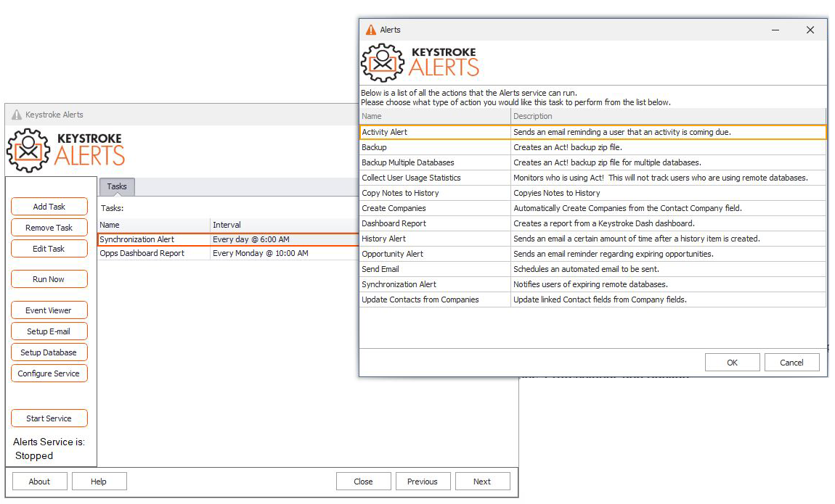The width and height of the screenshot is (835, 504).
Task: Click Configure Service button
Action: [49, 373]
